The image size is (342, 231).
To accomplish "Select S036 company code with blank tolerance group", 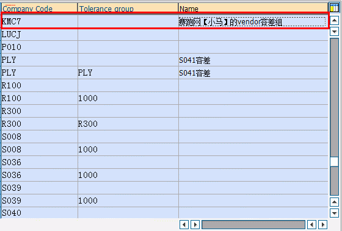I will pos(39,162).
